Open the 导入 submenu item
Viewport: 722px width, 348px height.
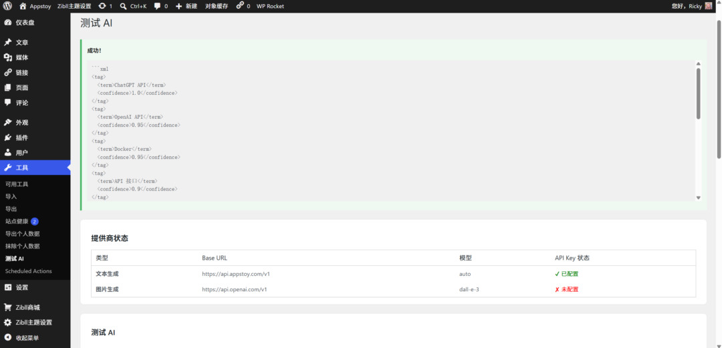point(11,196)
